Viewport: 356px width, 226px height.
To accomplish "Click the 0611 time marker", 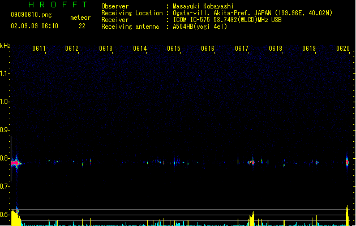I will click(x=39, y=48).
